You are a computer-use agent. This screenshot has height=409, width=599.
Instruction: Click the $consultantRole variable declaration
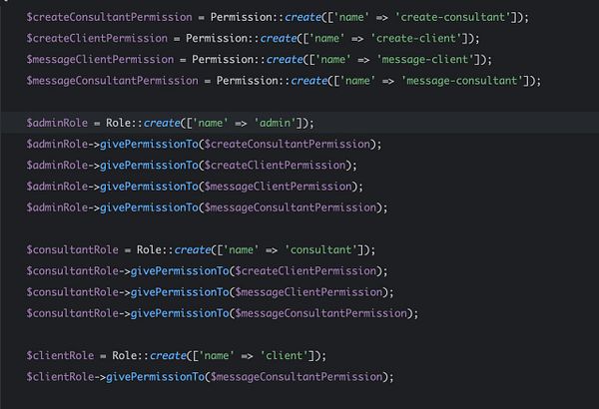tap(72, 249)
